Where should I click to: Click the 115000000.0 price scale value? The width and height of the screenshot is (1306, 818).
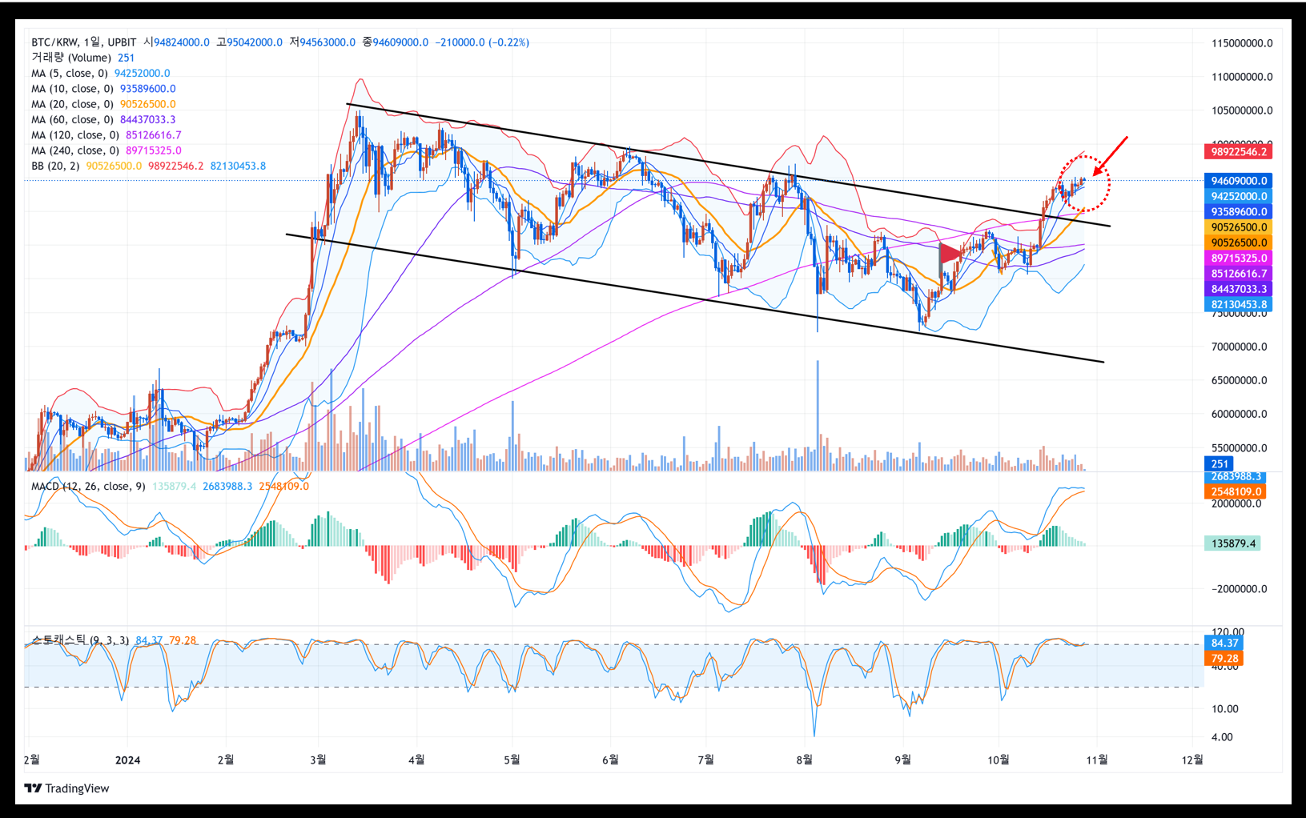pos(1242,43)
